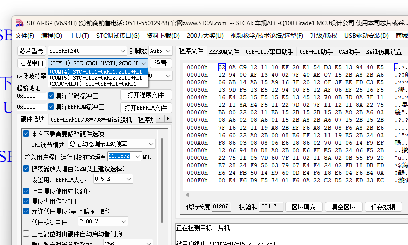
Task: Switch to EEPROM文件 tab
Action: pyautogui.click(x=224, y=52)
